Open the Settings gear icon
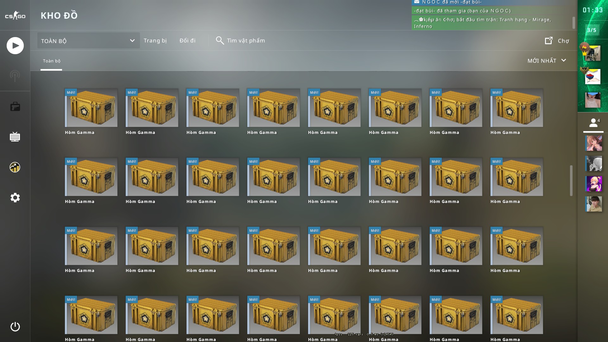 (15, 198)
